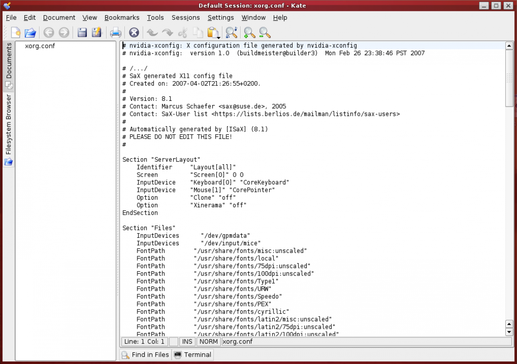
Task: Click the Undo arrow icon
Action: [152, 32]
